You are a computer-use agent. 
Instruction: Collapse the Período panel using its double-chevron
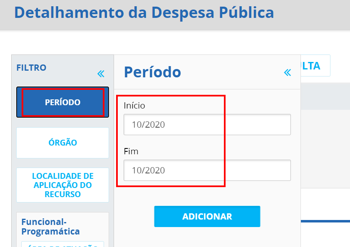pos(287,73)
